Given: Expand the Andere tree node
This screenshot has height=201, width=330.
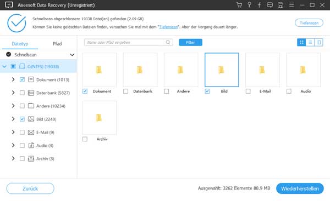Looking at the screenshot, I should [13, 106].
